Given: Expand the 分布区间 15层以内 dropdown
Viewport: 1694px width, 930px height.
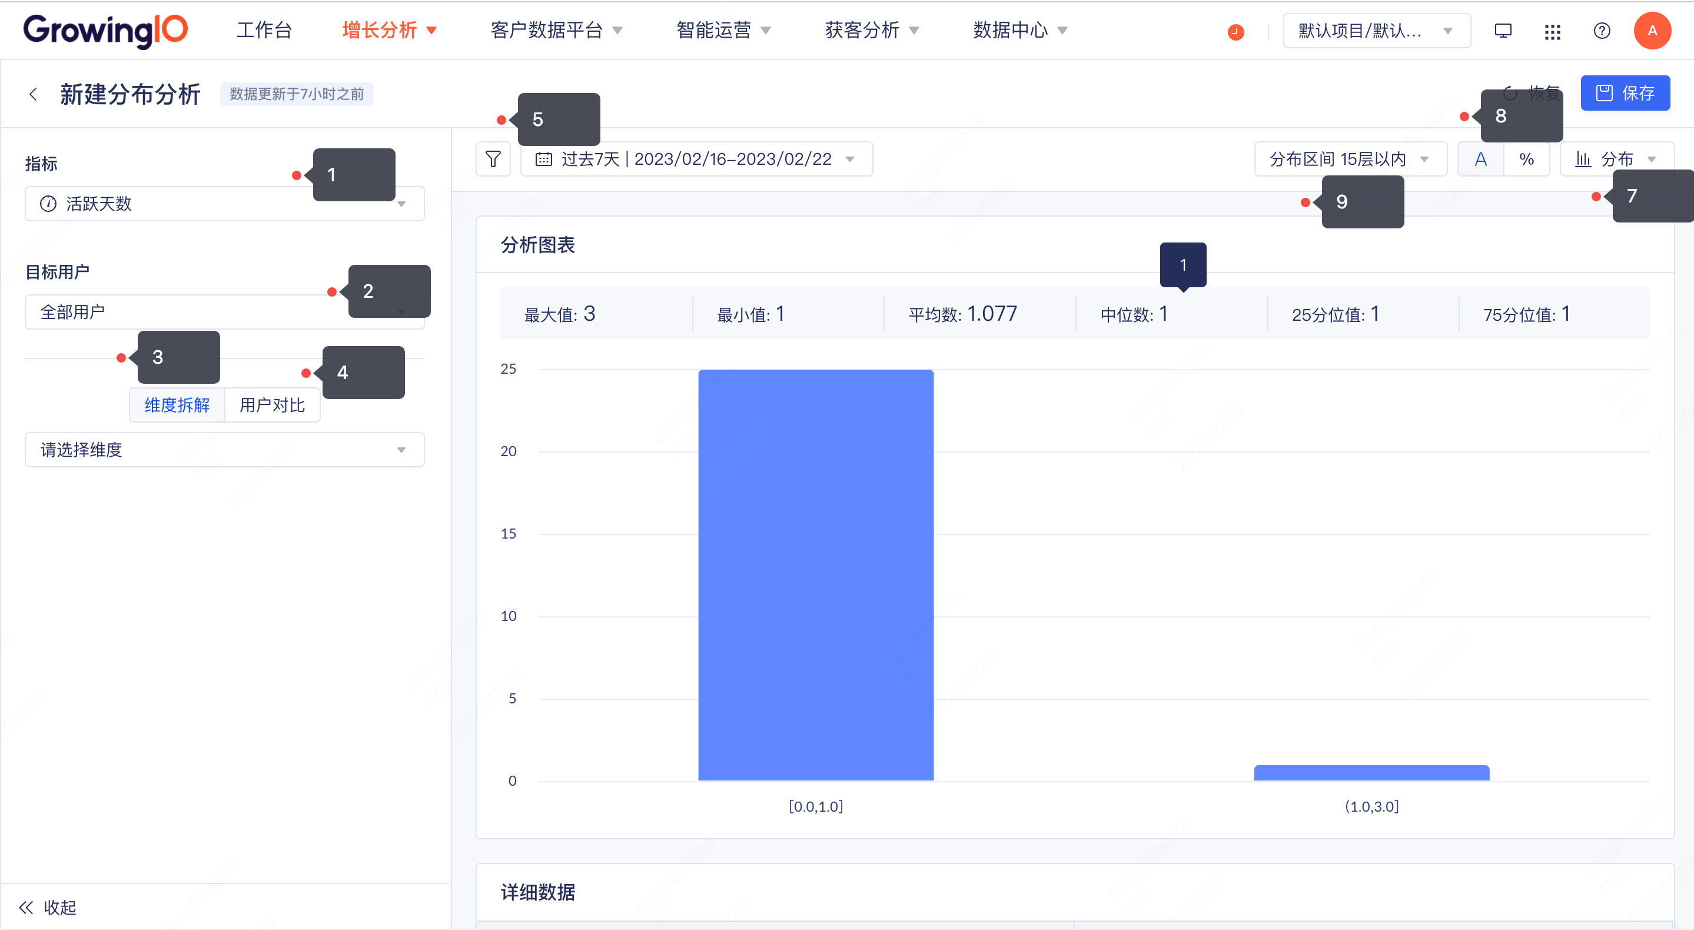Looking at the screenshot, I should (x=1350, y=158).
